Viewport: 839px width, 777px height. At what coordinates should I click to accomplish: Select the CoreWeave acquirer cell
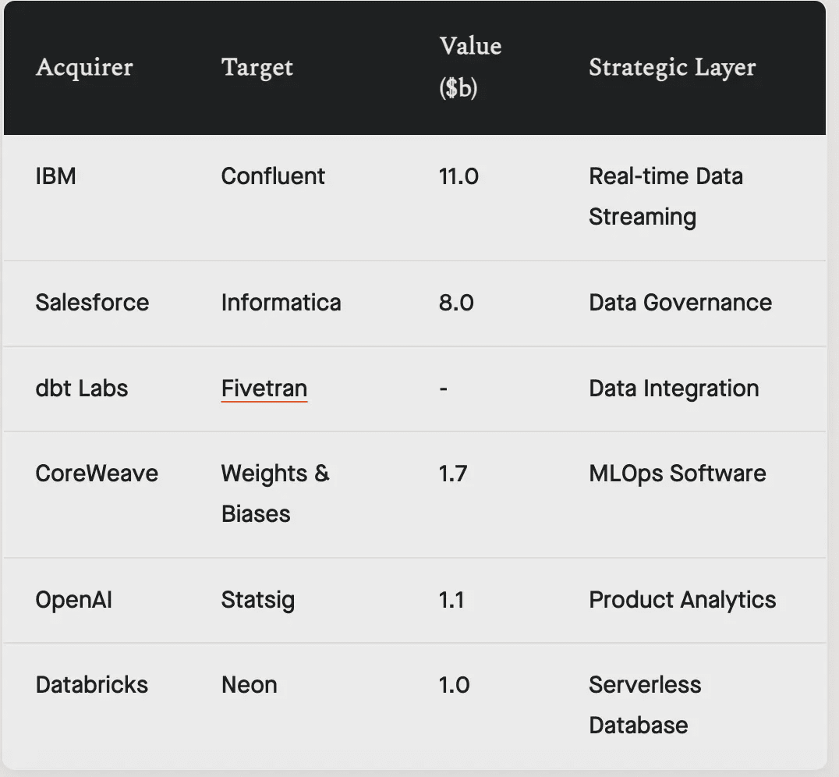click(97, 474)
